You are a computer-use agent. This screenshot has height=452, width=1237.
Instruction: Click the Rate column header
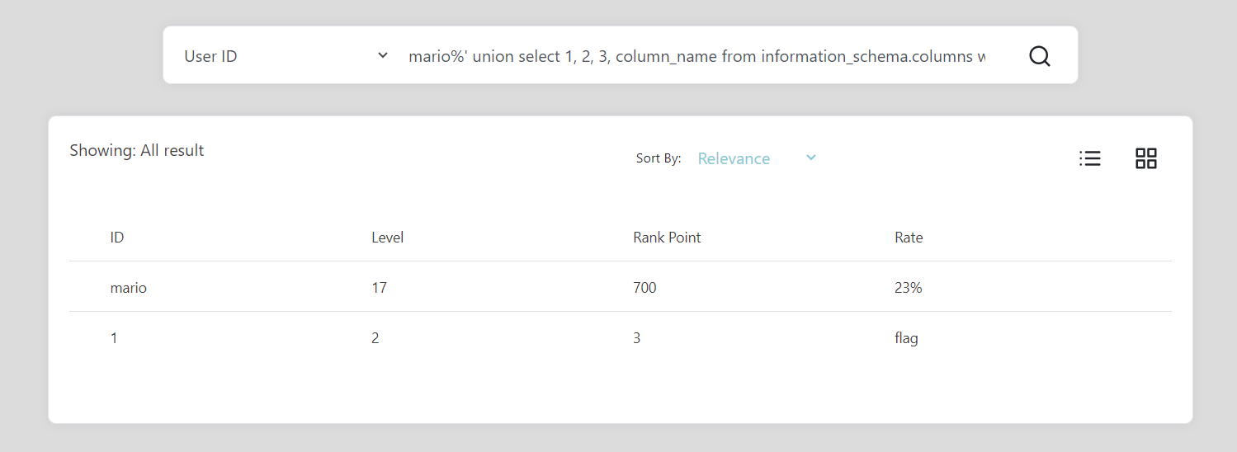coord(909,238)
